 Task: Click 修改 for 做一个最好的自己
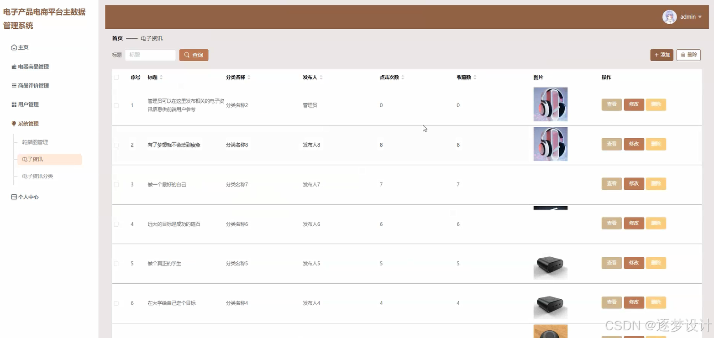coord(634,184)
